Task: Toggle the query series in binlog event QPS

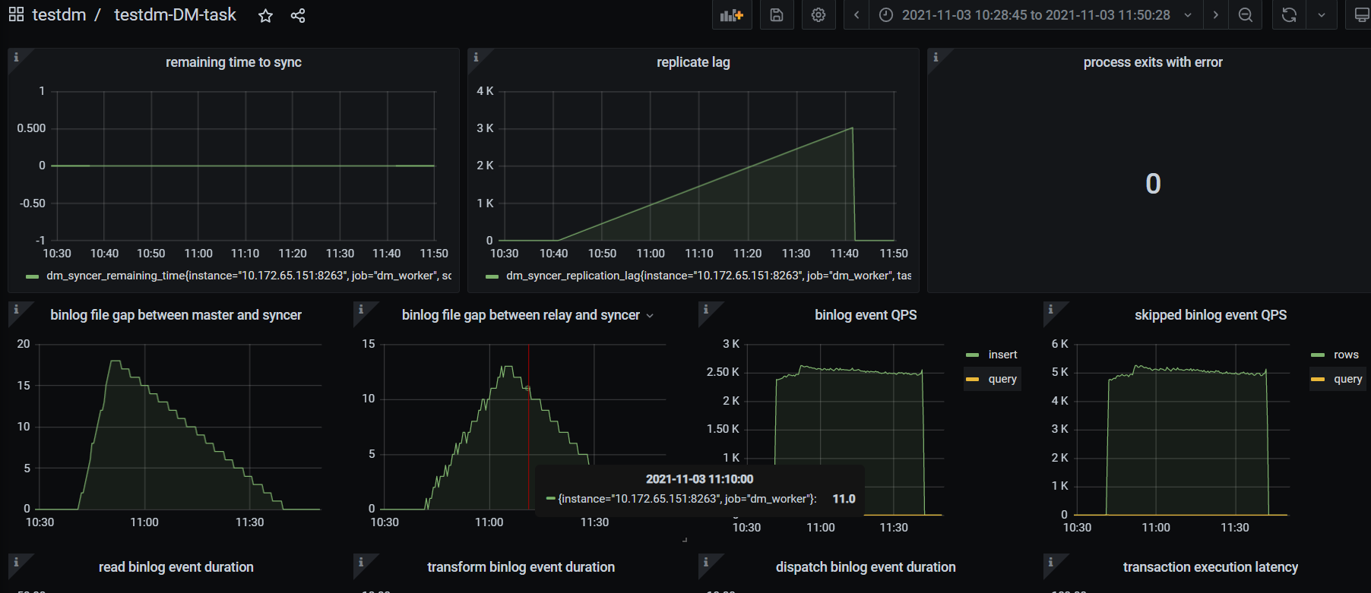Action: (1002, 379)
